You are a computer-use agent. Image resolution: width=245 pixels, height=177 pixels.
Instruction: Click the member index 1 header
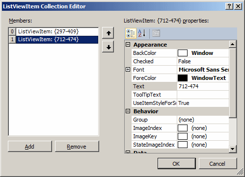(x=12, y=39)
